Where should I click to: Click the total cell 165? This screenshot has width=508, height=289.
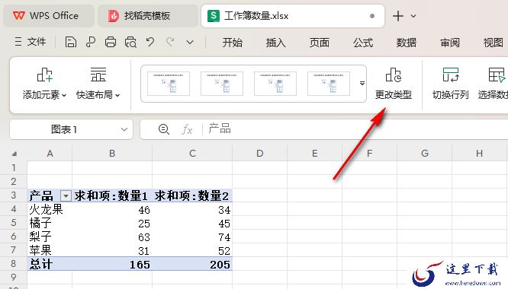(112, 264)
